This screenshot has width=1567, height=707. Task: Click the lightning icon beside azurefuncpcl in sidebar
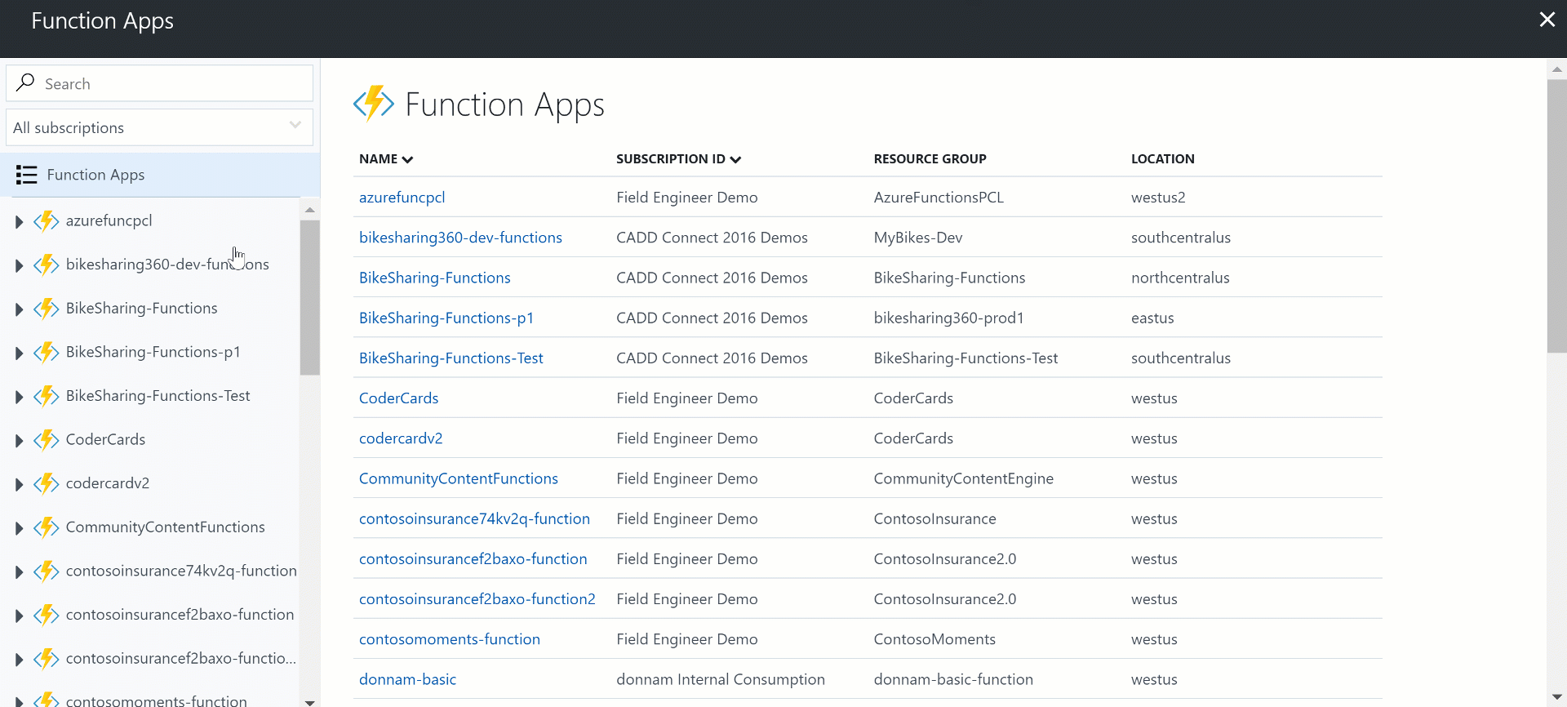tap(47, 221)
